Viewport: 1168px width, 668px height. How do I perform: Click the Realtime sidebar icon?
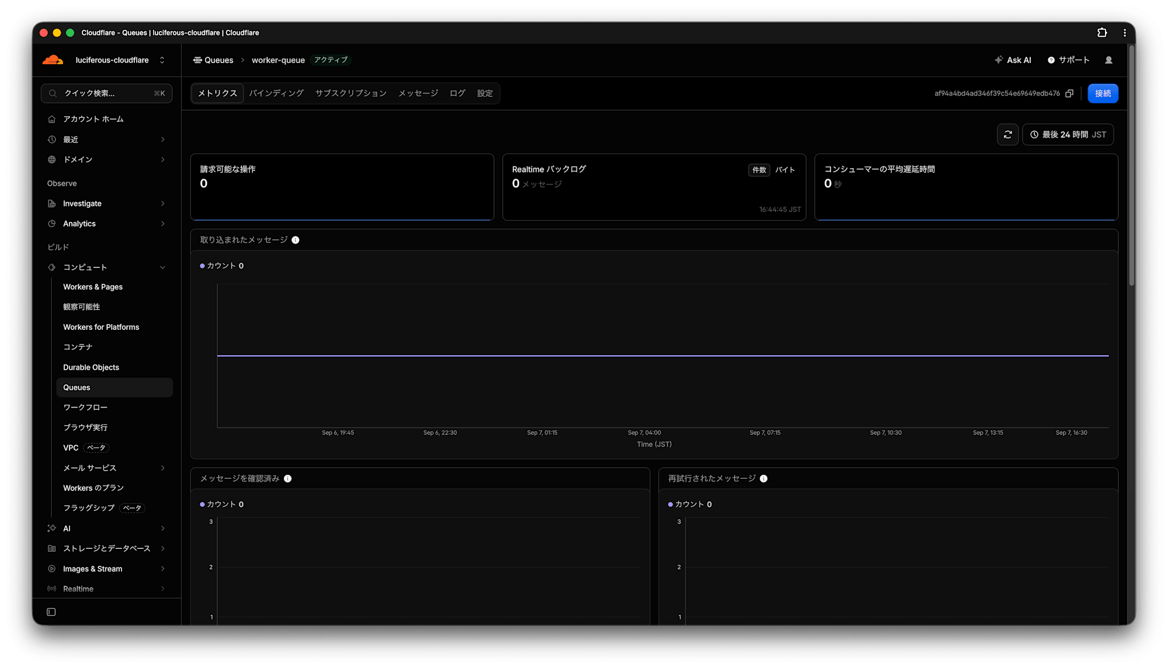point(52,589)
